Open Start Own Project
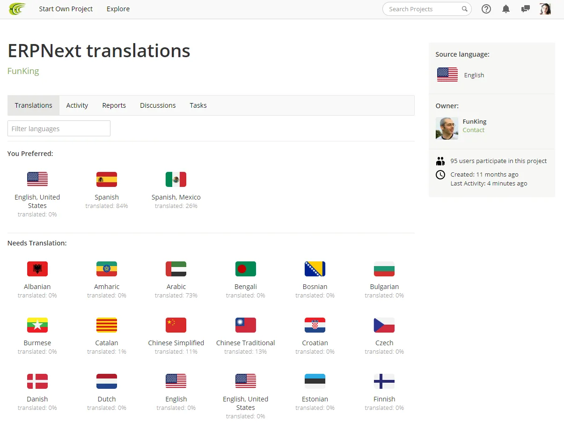The width and height of the screenshot is (564, 423). pyautogui.click(x=66, y=9)
